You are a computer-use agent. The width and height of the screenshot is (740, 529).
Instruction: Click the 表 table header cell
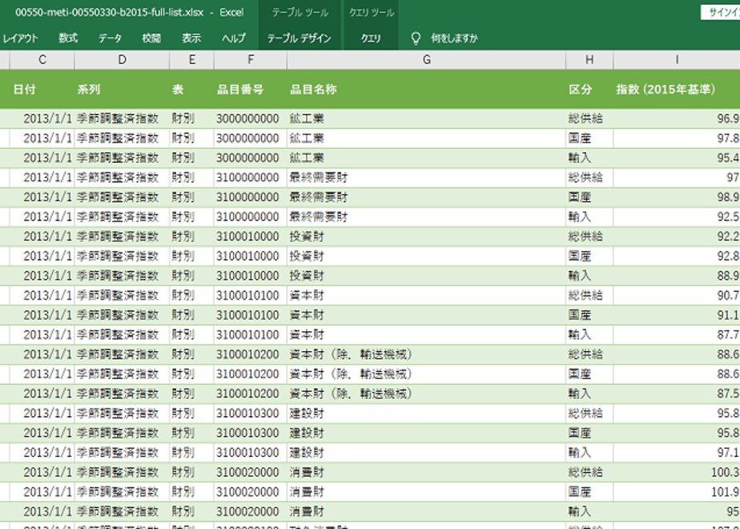pos(191,89)
